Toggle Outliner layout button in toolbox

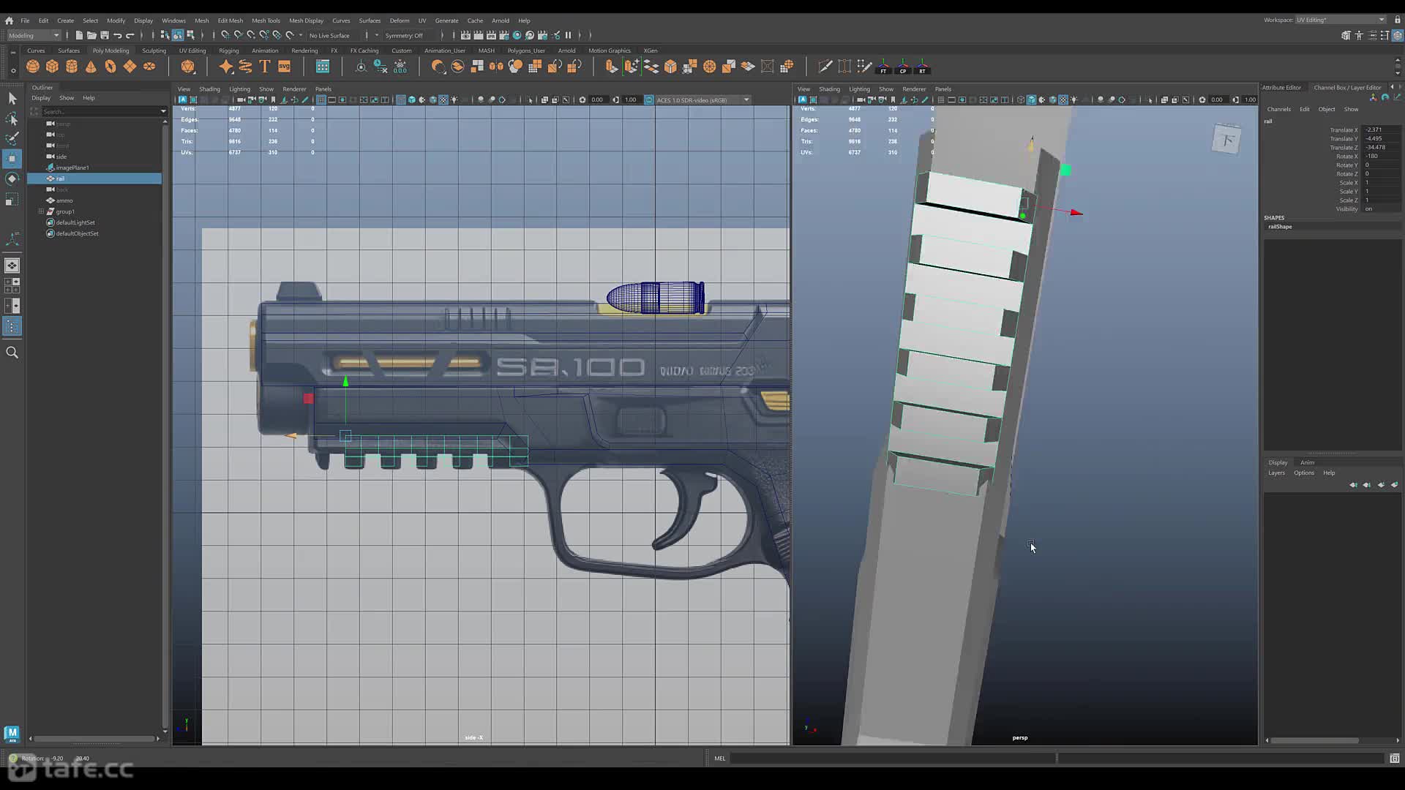point(12,326)
